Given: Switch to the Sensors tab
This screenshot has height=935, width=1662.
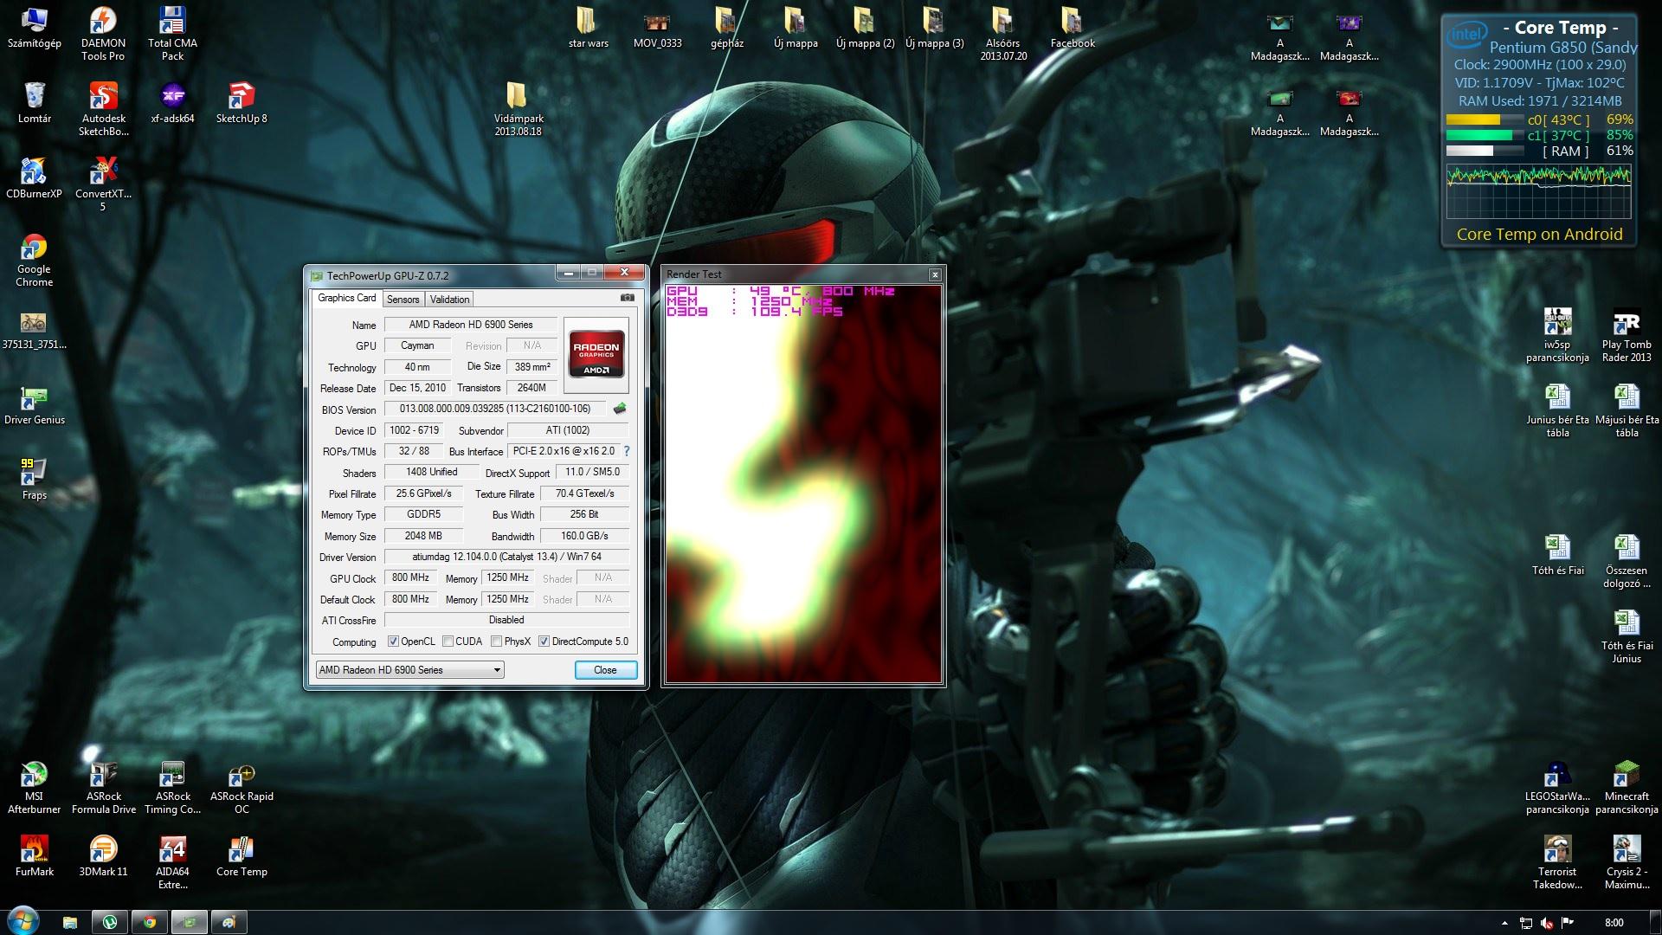Looking at the screenshot, I should click(403, 300).
